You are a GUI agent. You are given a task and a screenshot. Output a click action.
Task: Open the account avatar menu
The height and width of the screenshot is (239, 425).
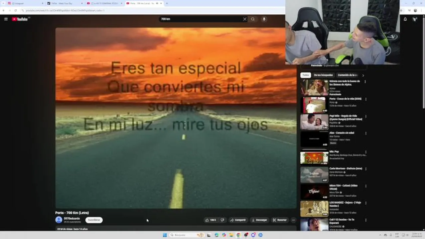415,19
